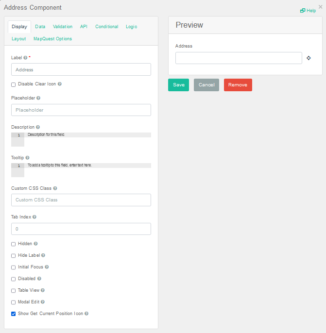This screenshot has width=326, height=333.
Task: Click help icon beside Tooltip label
Action: [x=27, y=158]
